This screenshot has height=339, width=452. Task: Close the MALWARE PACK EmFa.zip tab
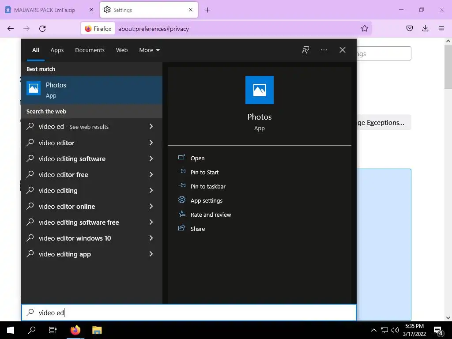91,10
